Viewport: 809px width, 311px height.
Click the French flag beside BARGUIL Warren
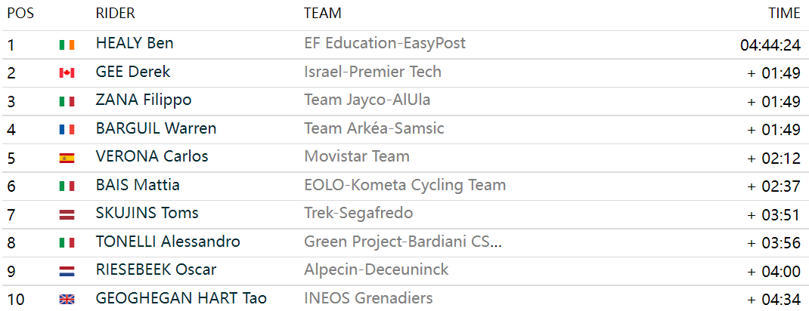click(x=67, y=130)
